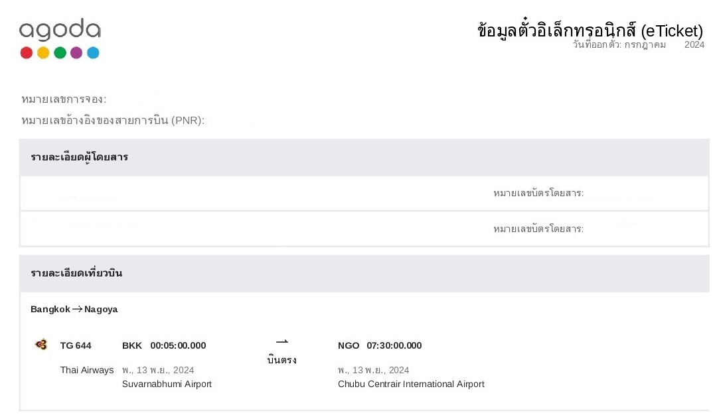This screenshot has height=417, width=715.
Task: Click the yellow agoda dot
Action: [x=43, y=53]
